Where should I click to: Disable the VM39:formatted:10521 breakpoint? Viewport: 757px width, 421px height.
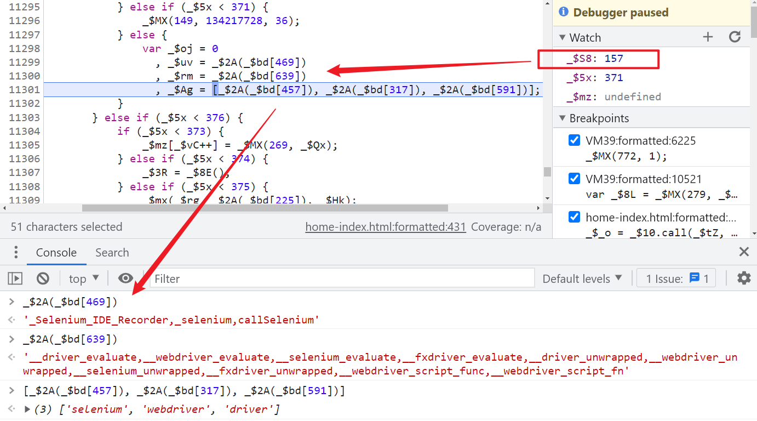pyautogui.click(x=574, y=179)
